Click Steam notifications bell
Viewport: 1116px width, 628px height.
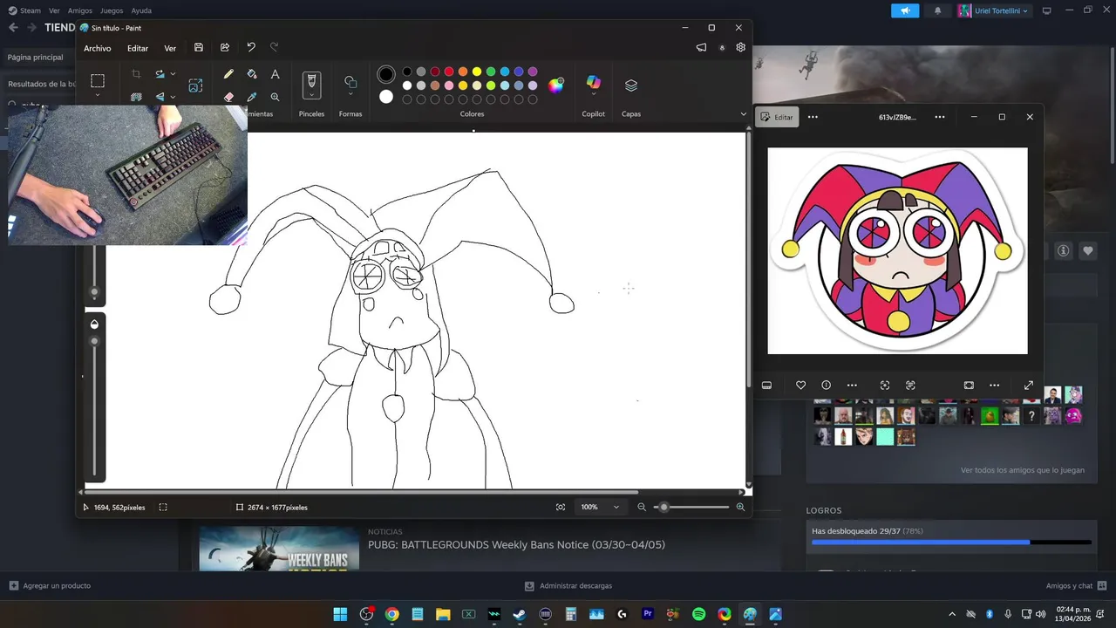[938, 10]
